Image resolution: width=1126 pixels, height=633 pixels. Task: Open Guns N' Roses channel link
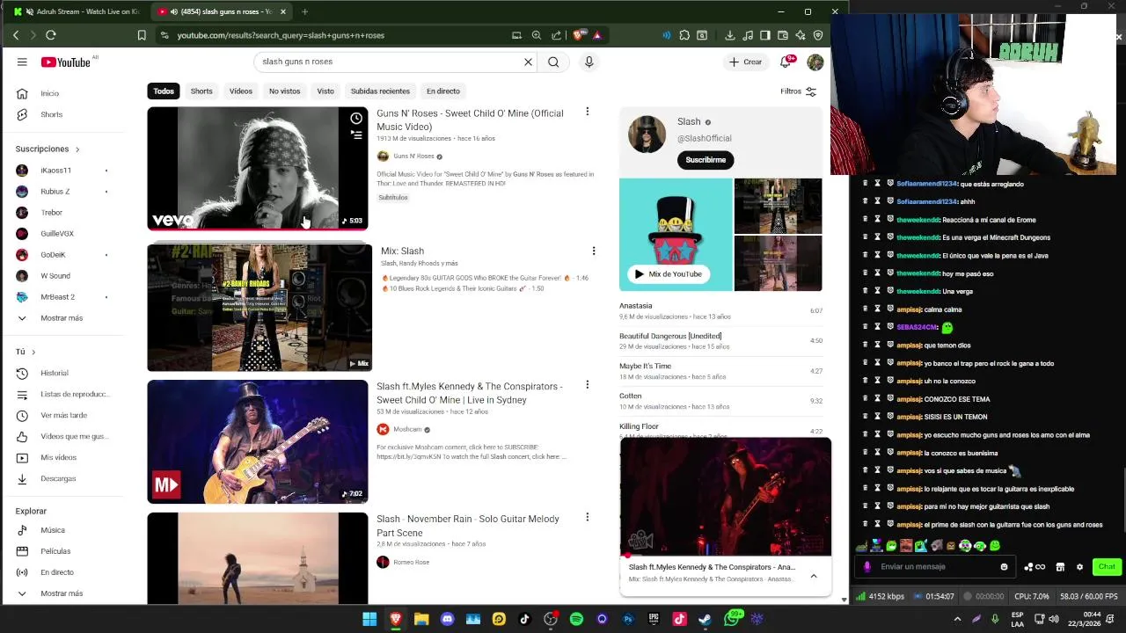(413, 156)
